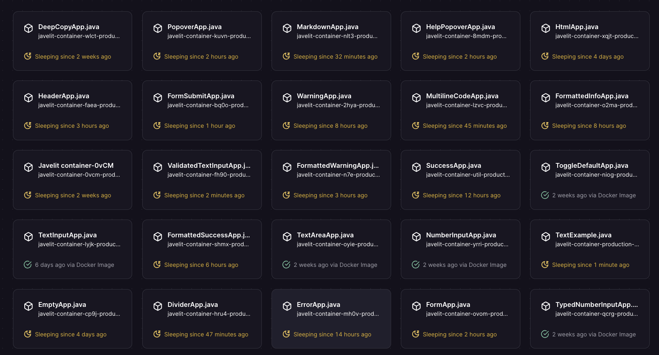Select the package icon on HtmlApp.java card

[545, 27]
